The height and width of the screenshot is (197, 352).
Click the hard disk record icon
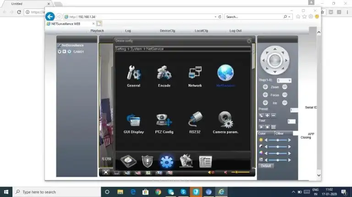coord(128,161)
